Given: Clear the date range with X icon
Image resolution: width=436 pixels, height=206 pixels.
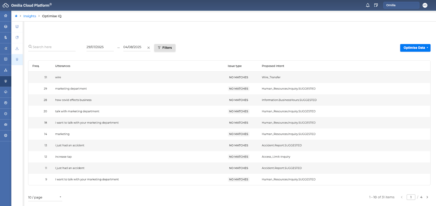Looking at the screenshot, I should pyautogui.click(x=149, y=48).
